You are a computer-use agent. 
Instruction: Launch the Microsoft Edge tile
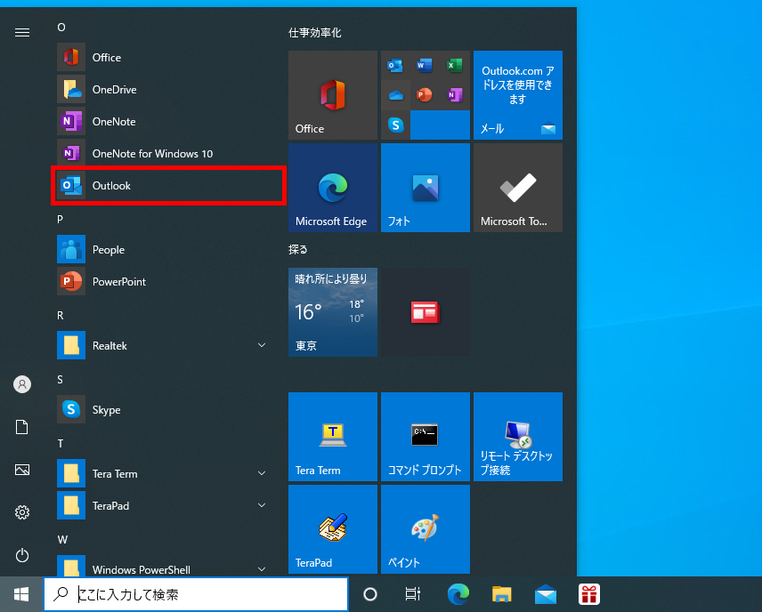click(x=333, y=188)
